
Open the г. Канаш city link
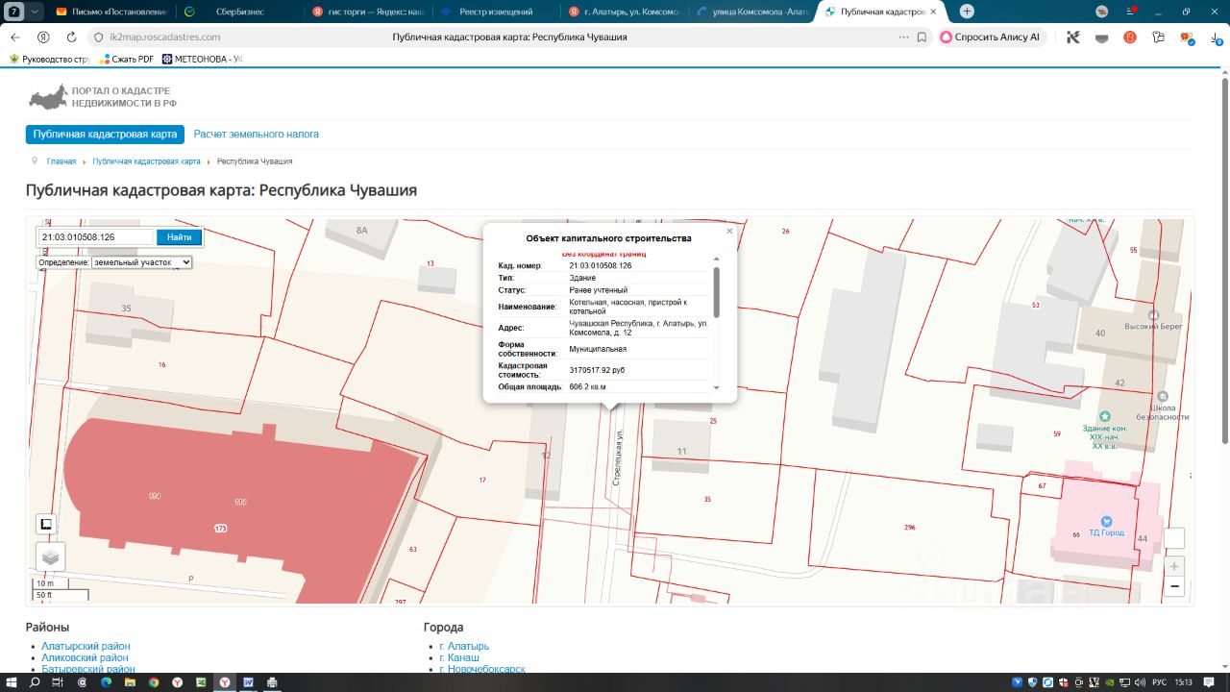click(459, 657)
